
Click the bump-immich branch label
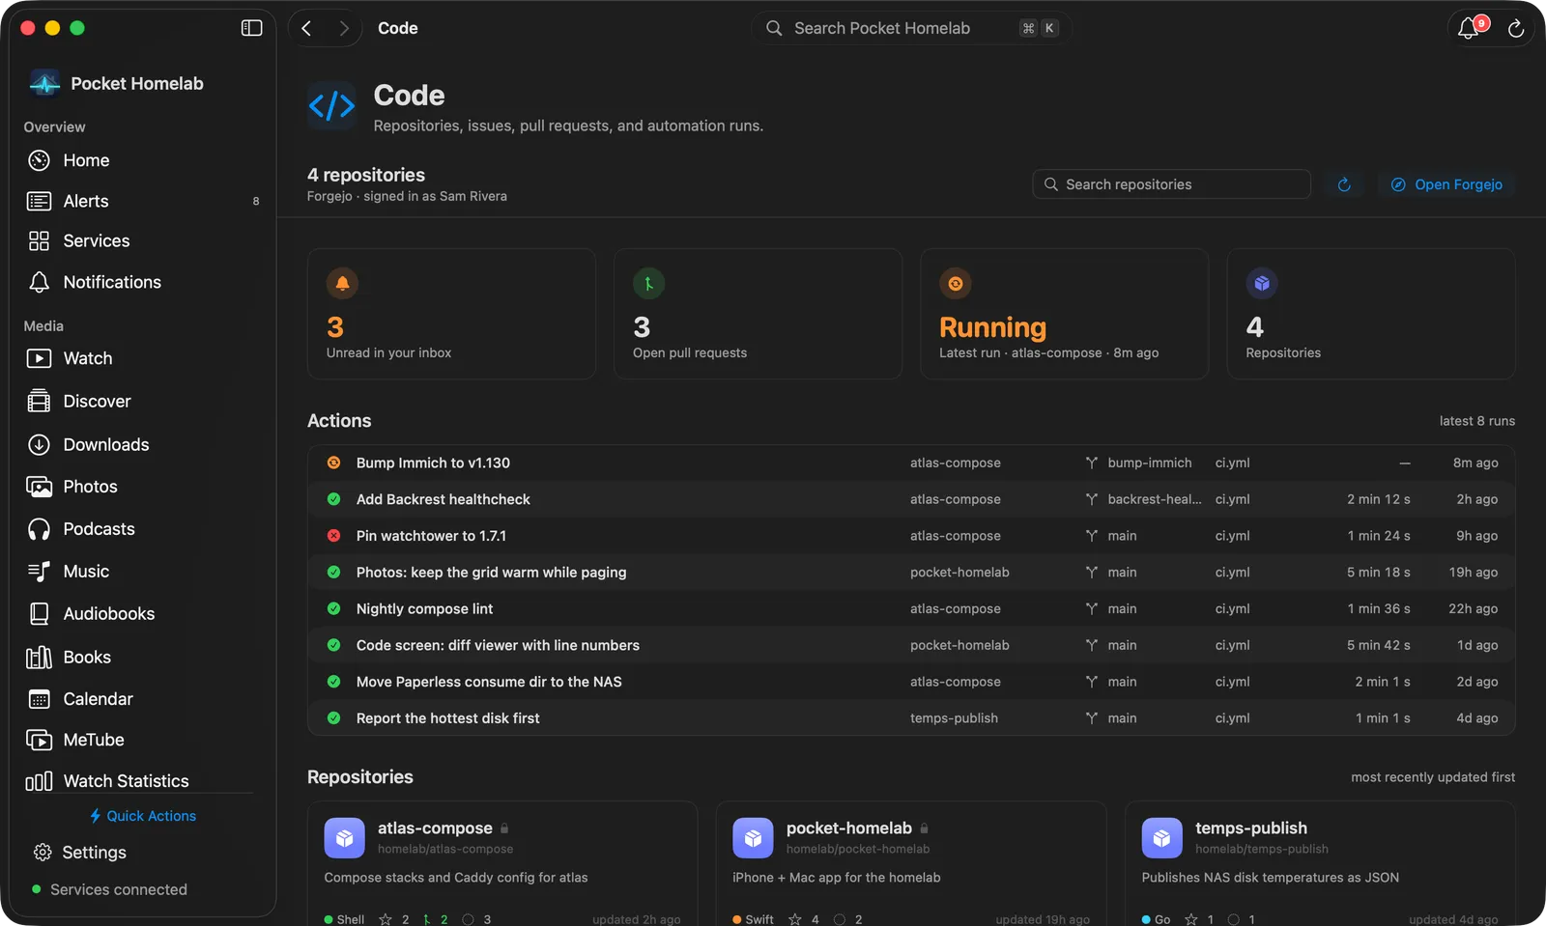pyautogui.click(x=1149, y=463)
